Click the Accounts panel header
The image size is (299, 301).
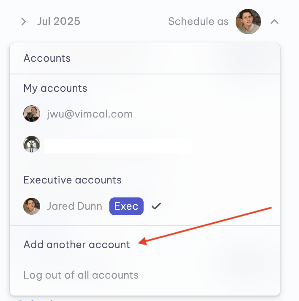(47, 58)
